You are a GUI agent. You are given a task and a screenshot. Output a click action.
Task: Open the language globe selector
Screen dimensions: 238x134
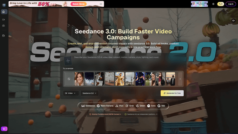coord(213,4)
